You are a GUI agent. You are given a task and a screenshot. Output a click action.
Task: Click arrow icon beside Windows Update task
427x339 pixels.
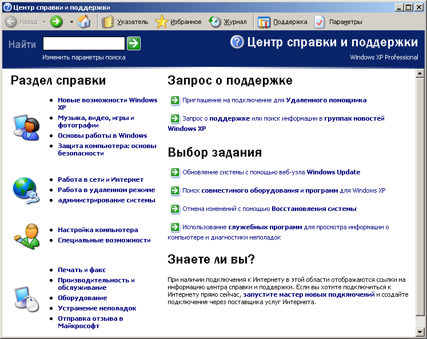pos(175,172)
